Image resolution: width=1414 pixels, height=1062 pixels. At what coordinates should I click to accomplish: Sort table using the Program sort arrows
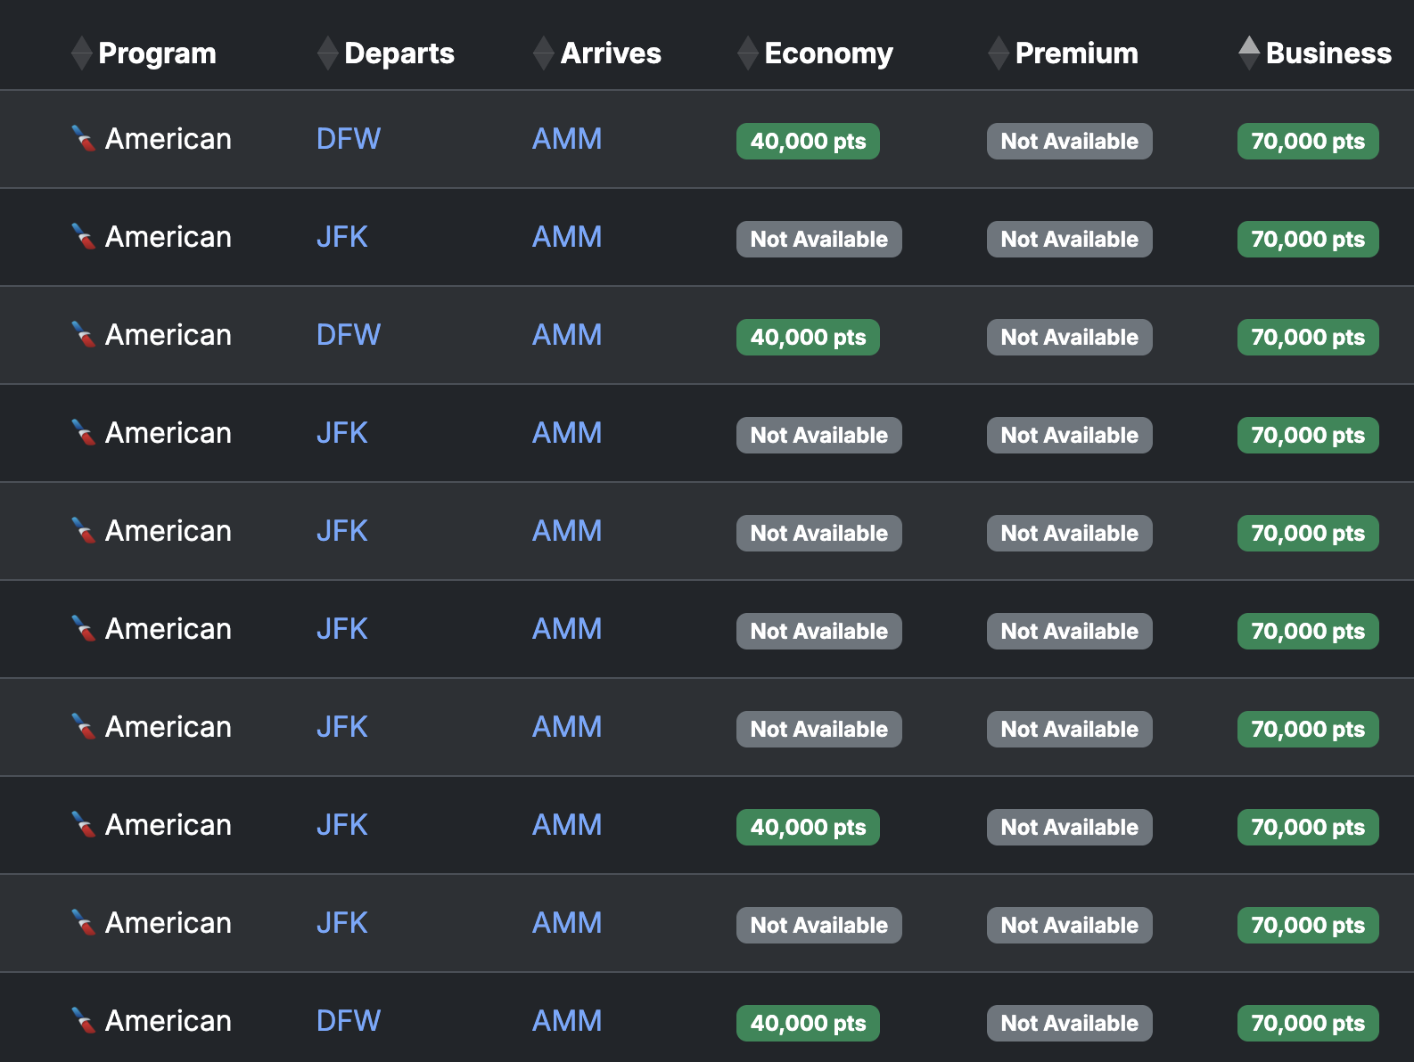pyautogui.click(x=81, y=53)
